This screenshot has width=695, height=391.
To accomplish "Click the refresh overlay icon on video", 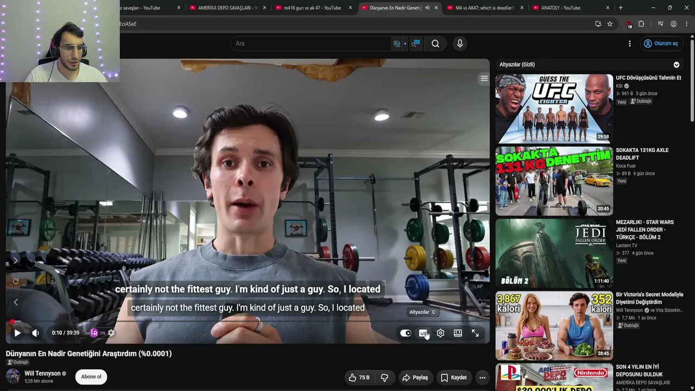I will [x=16, y=281].
